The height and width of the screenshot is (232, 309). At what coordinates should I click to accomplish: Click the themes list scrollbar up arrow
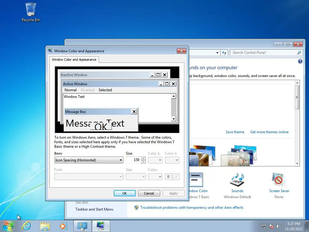[297, 82]
